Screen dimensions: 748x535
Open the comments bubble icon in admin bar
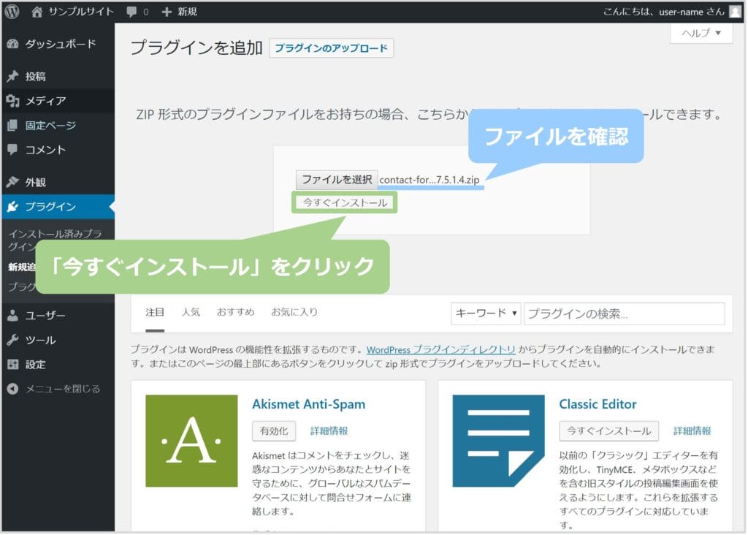pyautogui.click(x=131, y=12)
